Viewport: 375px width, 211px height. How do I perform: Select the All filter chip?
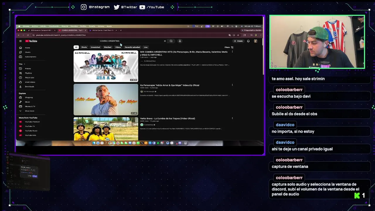76,47
